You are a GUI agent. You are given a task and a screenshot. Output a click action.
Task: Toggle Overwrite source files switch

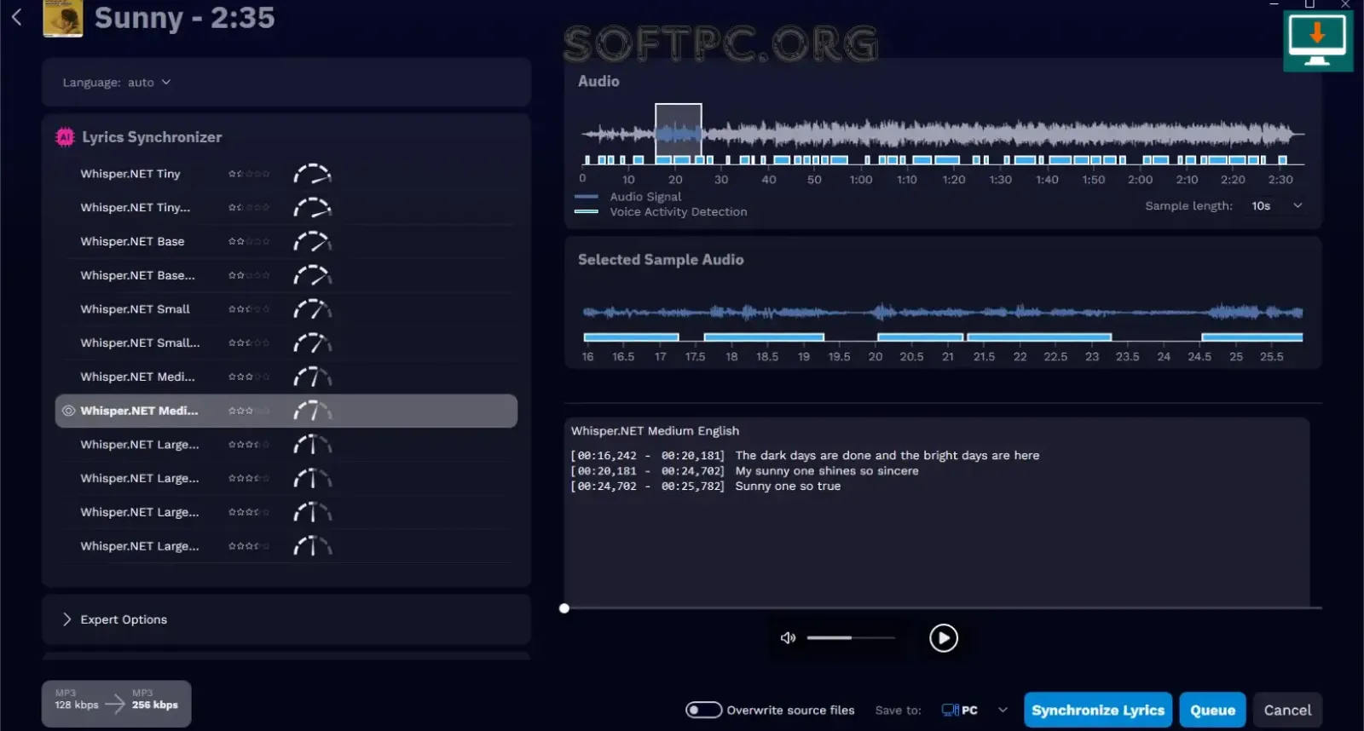point(704,711)
